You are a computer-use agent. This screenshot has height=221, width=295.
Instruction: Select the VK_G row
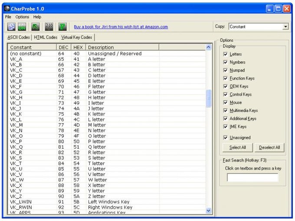coord(107,92)
